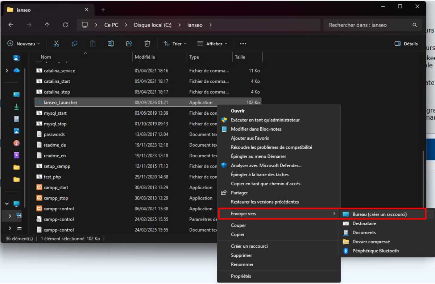Toggle the Détails pane button

pos(406,44)
